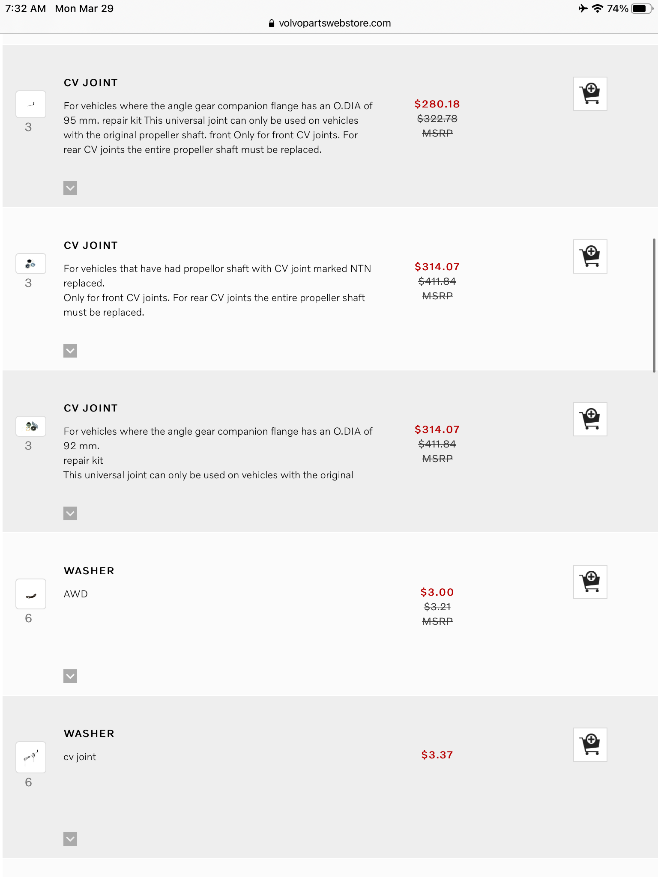View AWD washer thumbnail image
The image size is (658, 877).
[31, 594]
